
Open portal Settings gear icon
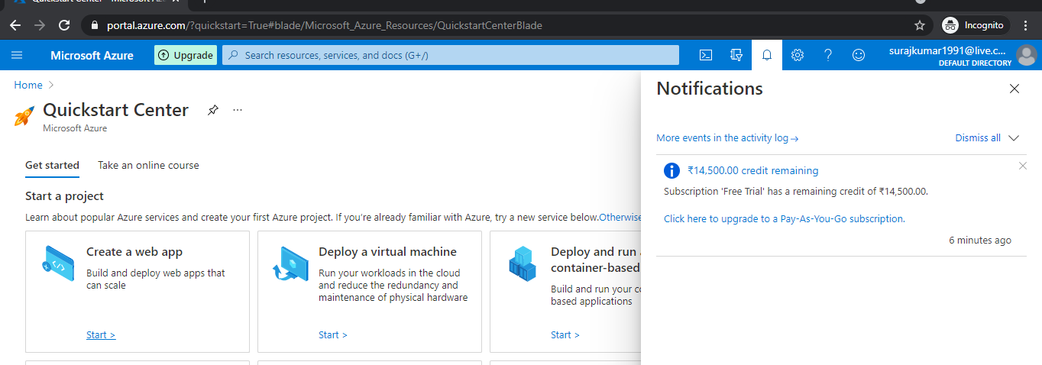[798, 55]
